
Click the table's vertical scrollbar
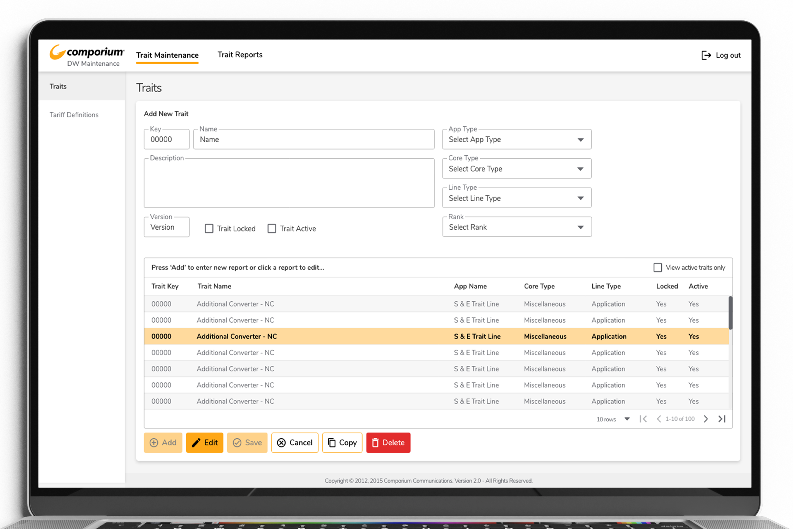click(x=730, y=312)
